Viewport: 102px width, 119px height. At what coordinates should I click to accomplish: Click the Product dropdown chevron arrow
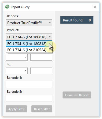(50, 37)
